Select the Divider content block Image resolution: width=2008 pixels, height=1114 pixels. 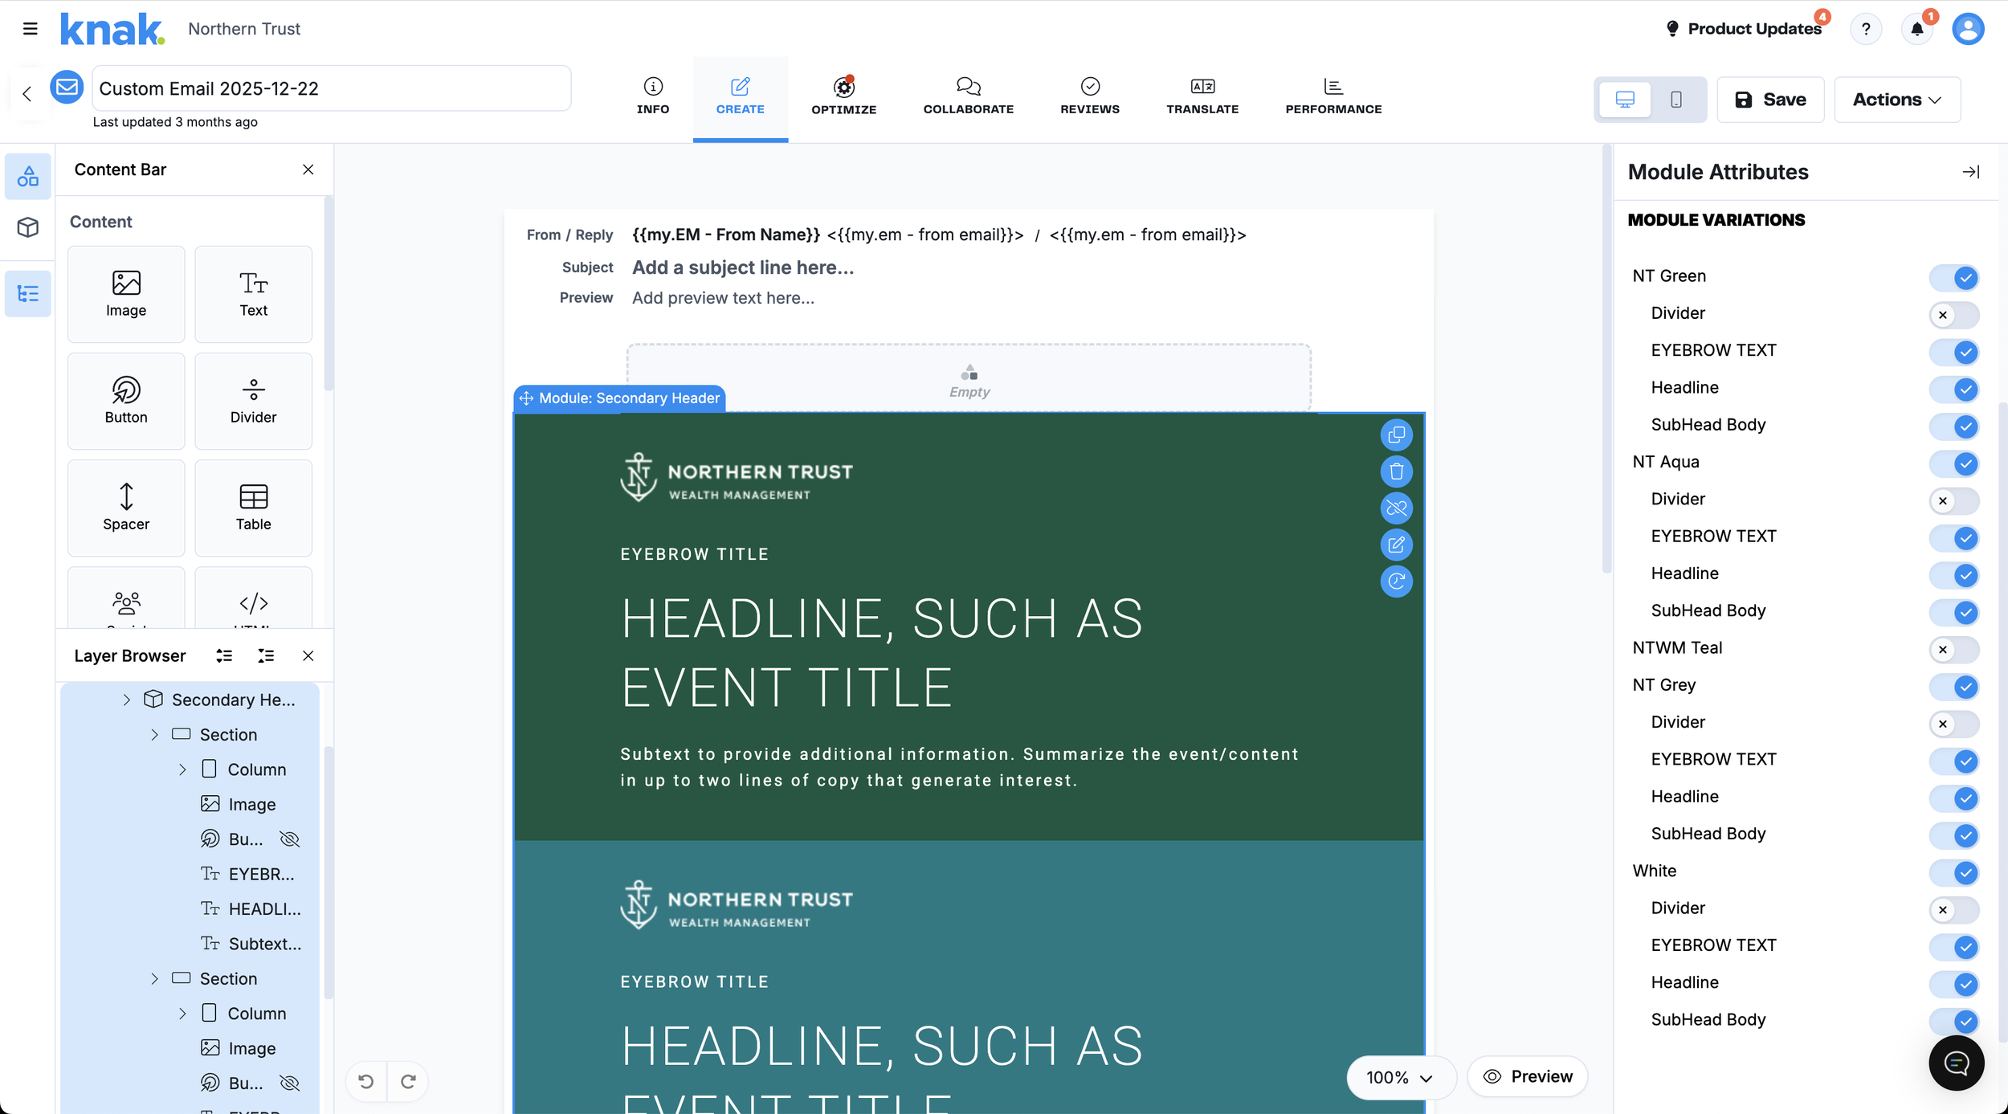253,401
